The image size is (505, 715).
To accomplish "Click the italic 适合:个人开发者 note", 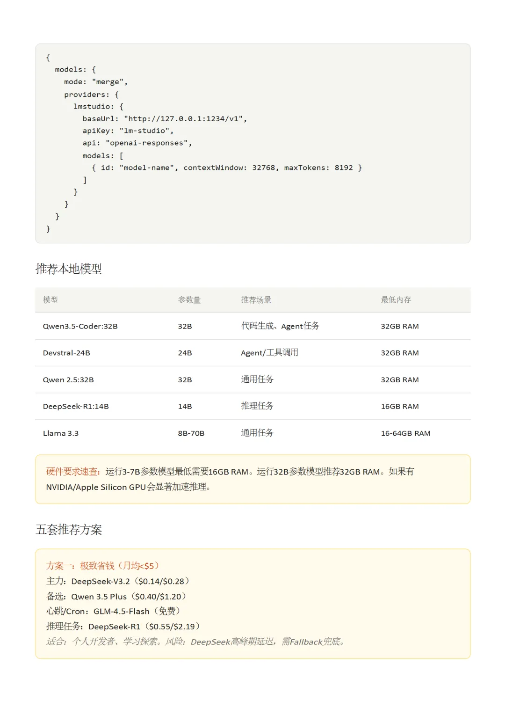I will pyautogui.click(x=196, y=642).
